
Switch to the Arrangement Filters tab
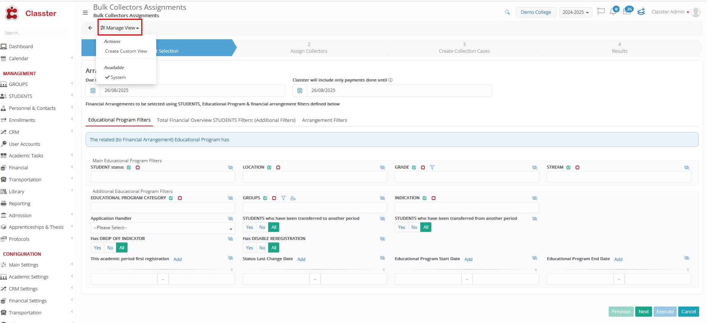(x=324, y=120)
